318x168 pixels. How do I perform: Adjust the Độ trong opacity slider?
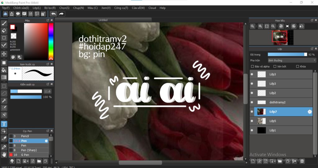coord(287,55)
